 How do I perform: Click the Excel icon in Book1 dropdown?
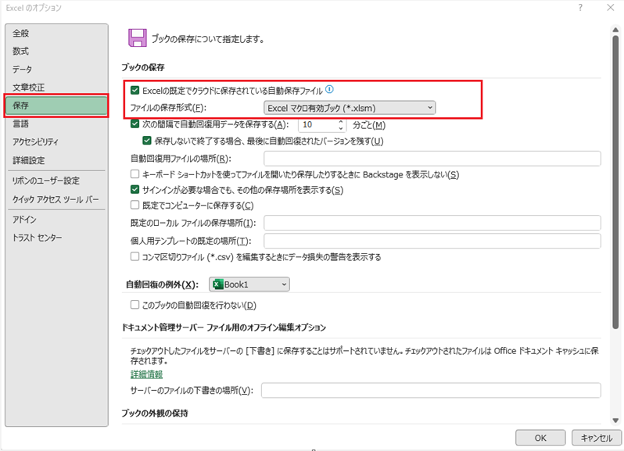point(217,285)
